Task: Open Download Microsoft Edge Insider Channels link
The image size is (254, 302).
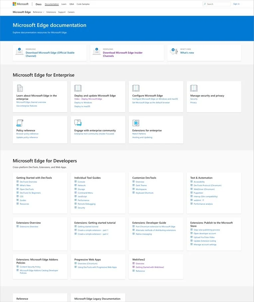Action: point(123,54)
